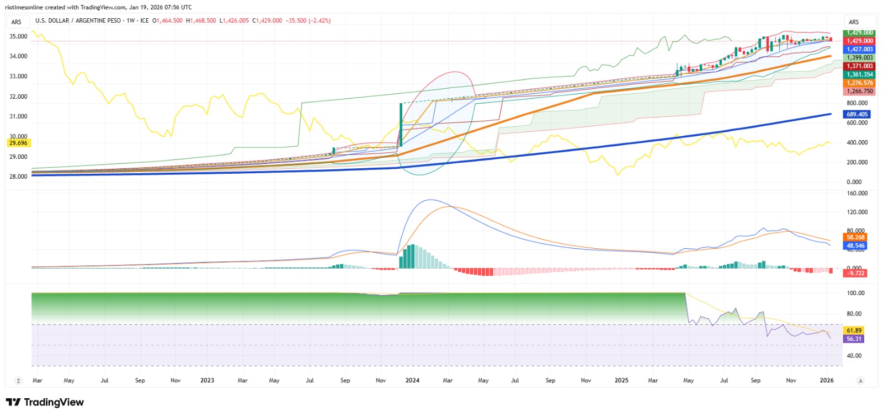
Task: Click the red -9.722 MACD histogram label
Action: (856, 273)
